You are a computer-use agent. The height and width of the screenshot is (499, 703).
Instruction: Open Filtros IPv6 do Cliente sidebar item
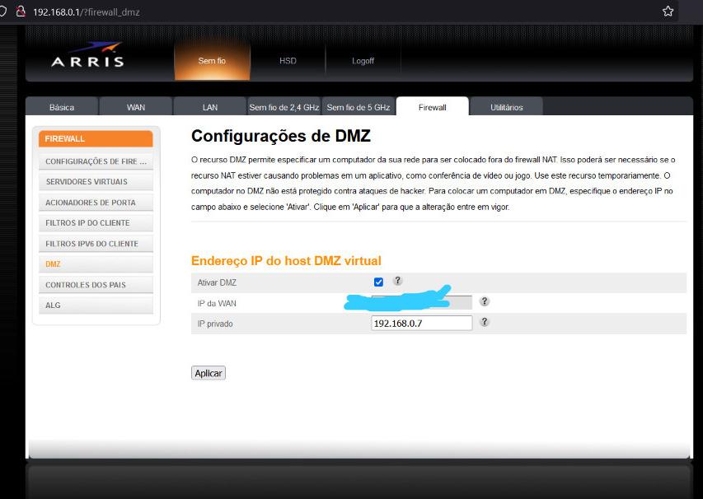[96, 244]
